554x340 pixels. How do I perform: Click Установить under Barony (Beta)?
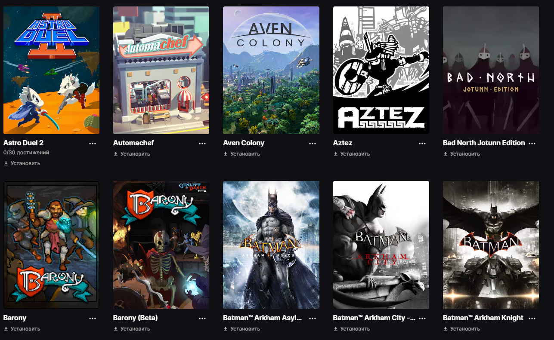(132, 329)
